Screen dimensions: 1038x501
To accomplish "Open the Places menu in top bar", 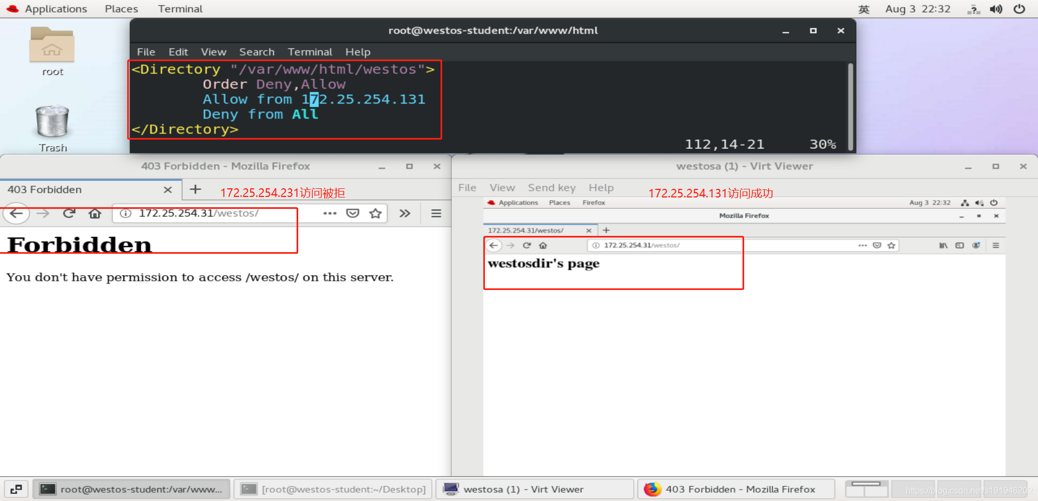I will [x=121, y=9].
